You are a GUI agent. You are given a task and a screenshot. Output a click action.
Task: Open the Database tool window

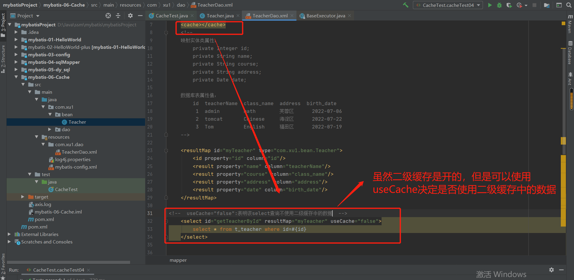click(x=570, y=53)
